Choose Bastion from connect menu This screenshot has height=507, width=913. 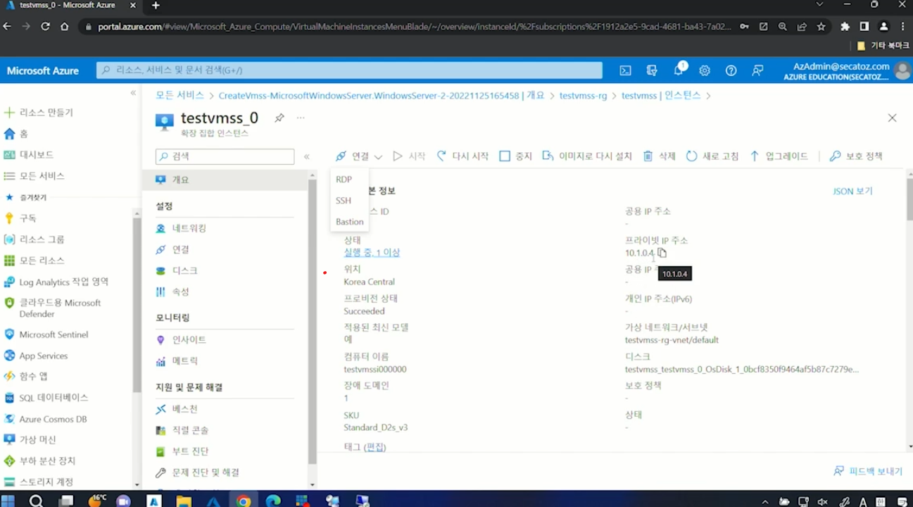[x=350, y=222]
